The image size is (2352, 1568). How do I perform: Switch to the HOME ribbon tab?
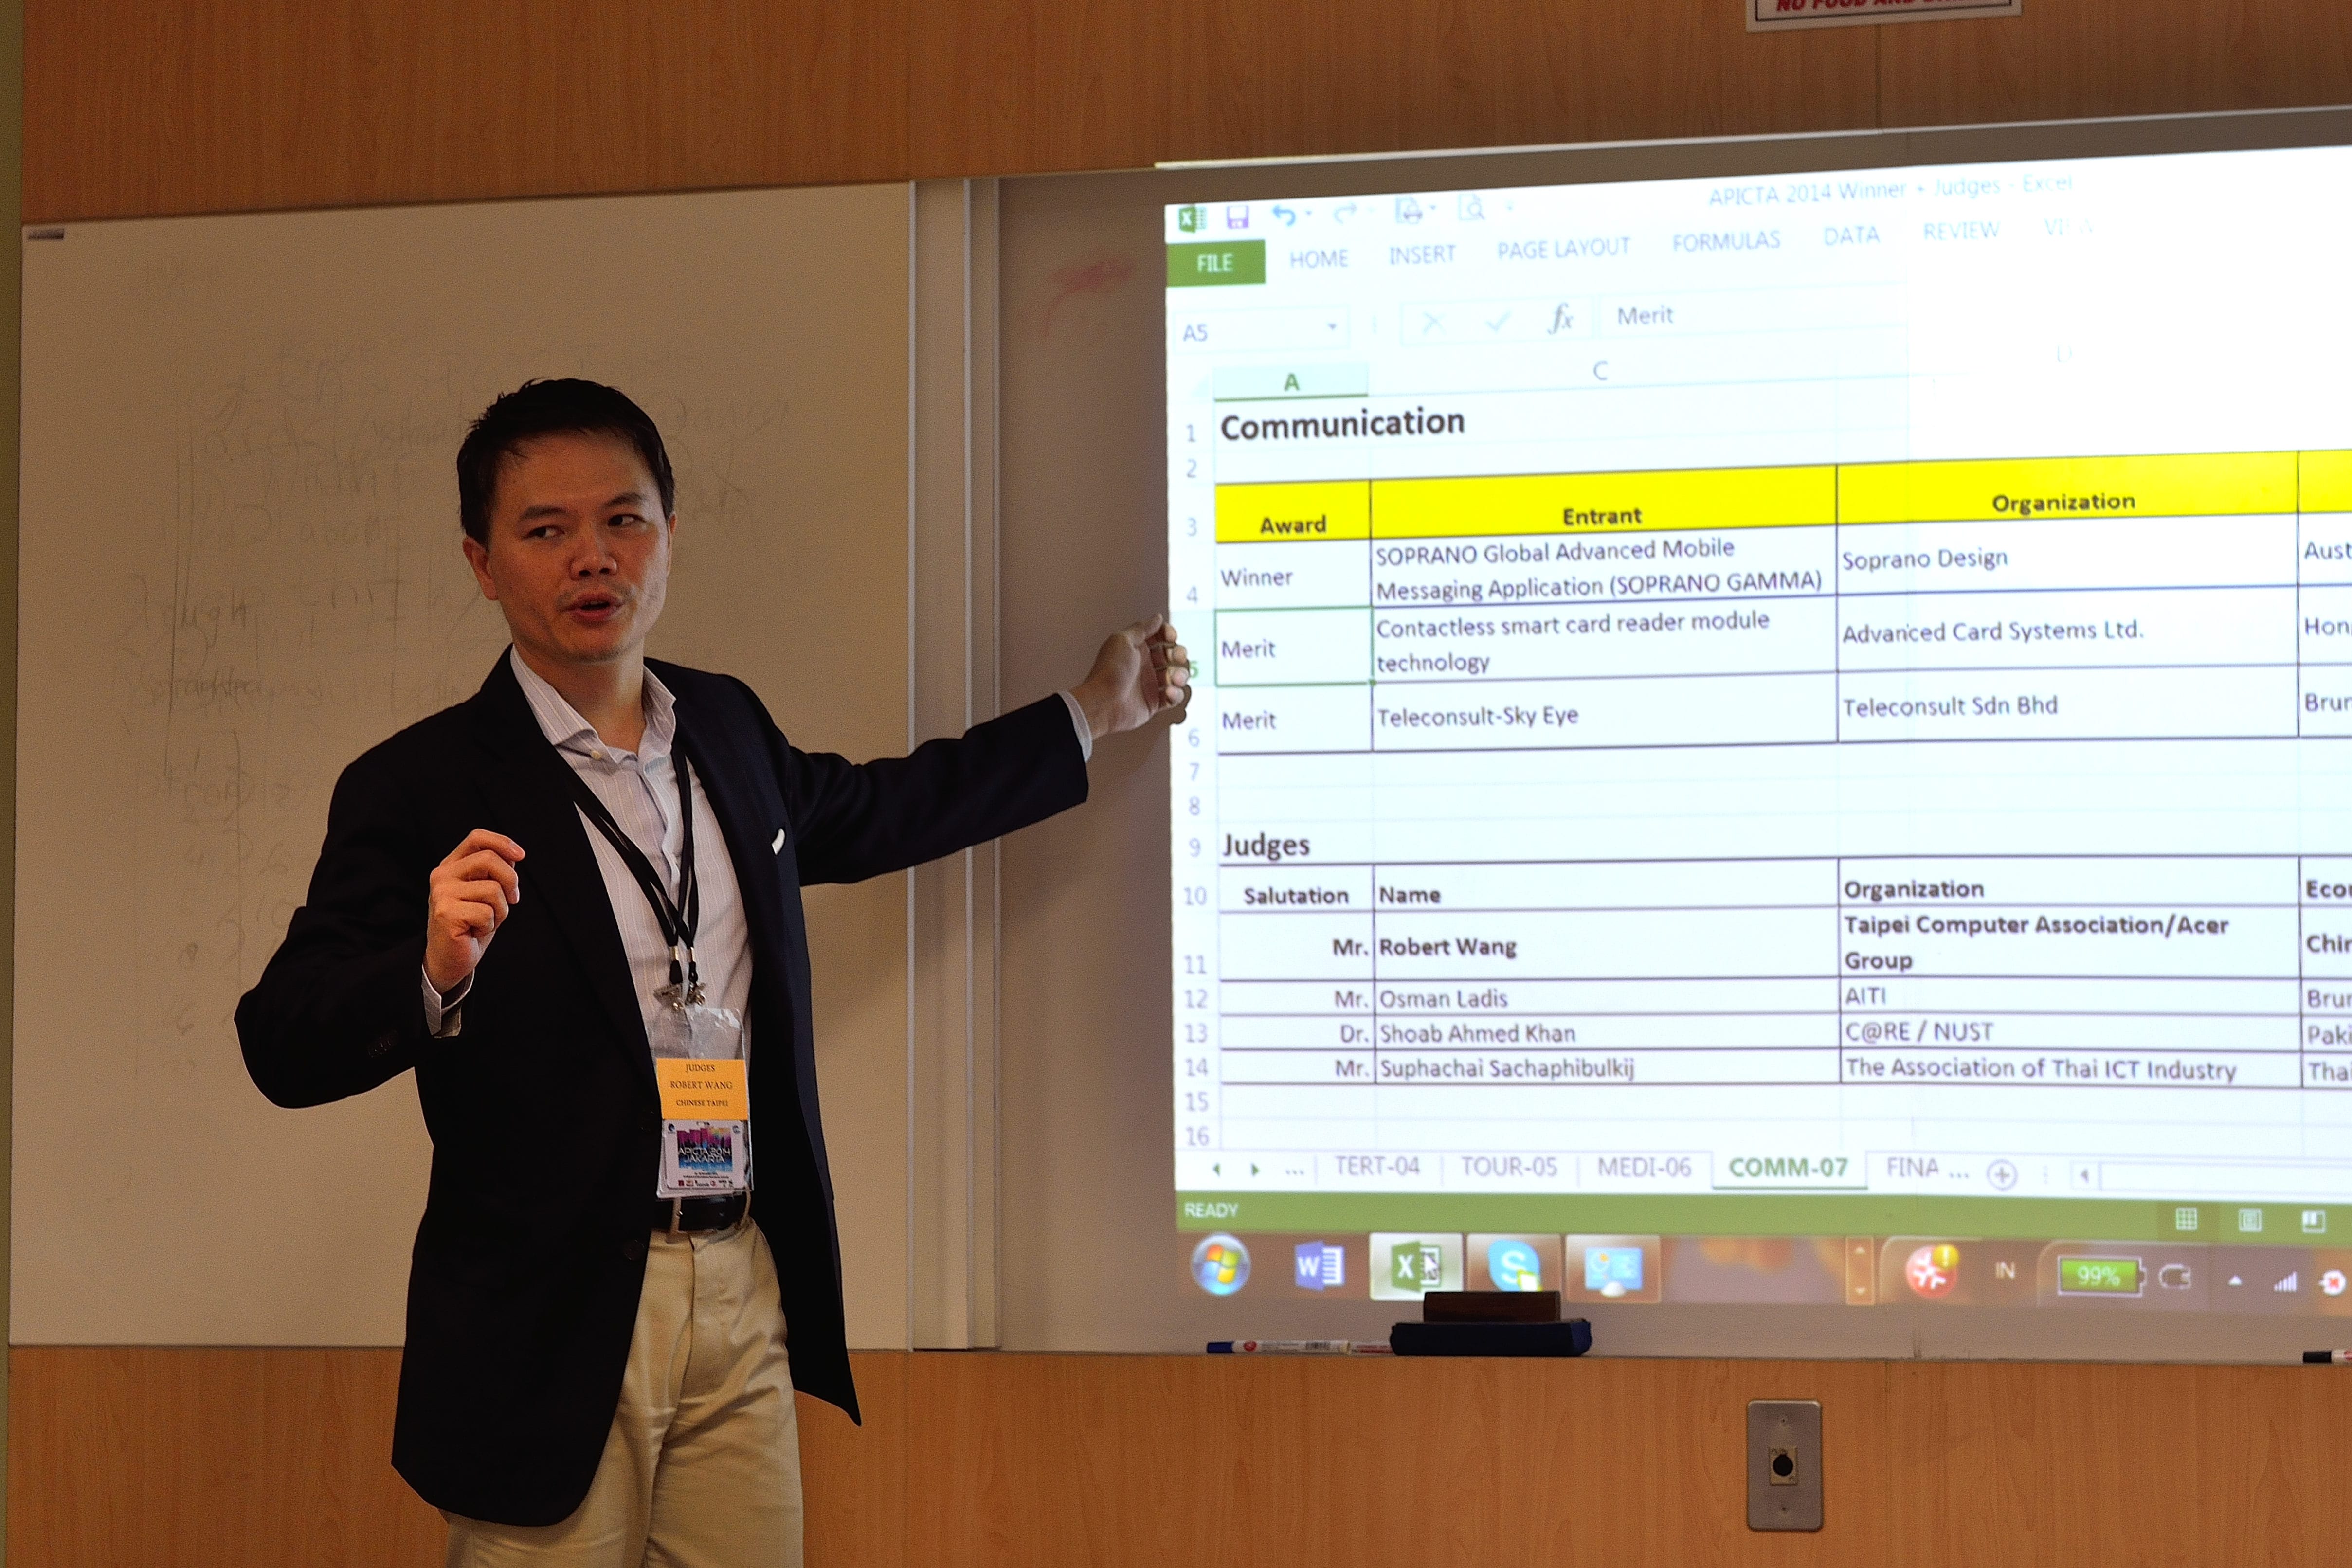(x=1319, y=259)
